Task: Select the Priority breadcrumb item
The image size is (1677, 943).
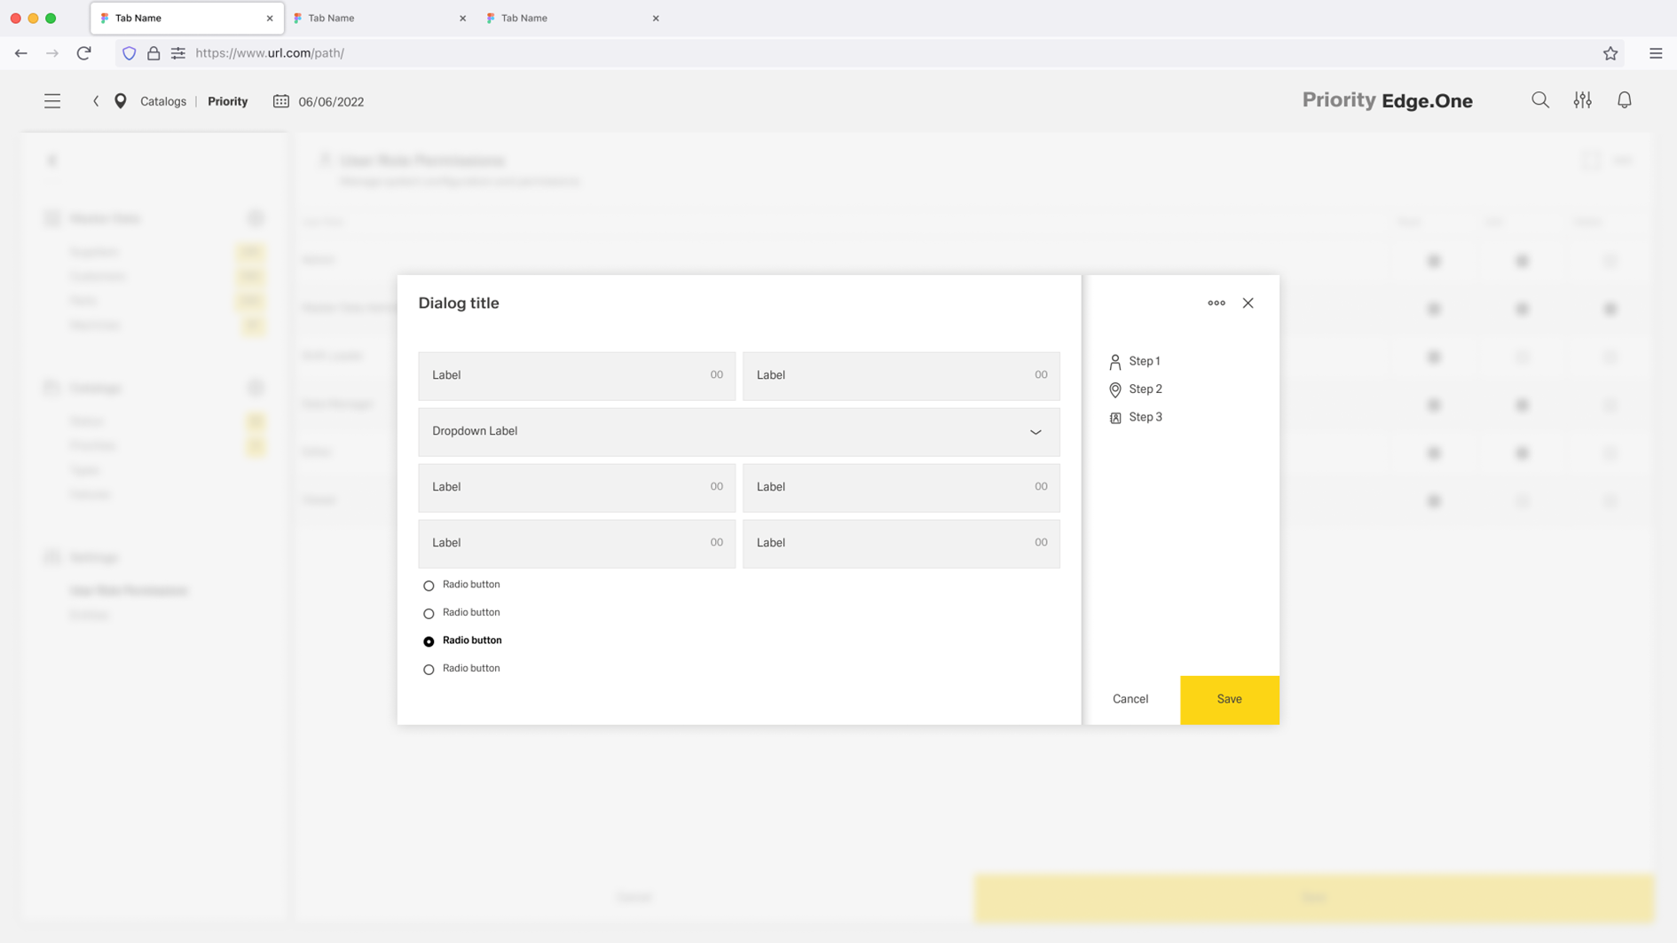Action: click(x=227, y=101)
